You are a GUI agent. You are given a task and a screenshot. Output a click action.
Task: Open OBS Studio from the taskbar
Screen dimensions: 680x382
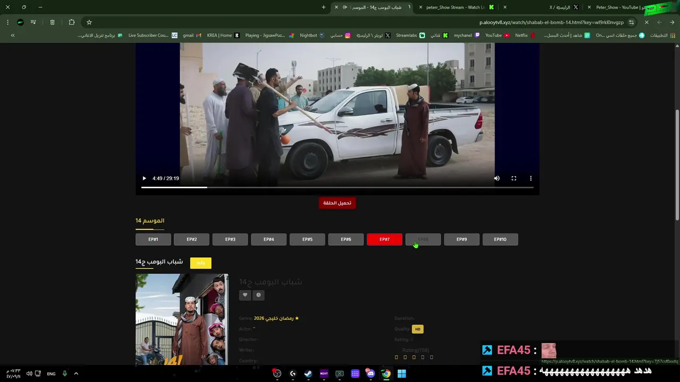[277, 374]
